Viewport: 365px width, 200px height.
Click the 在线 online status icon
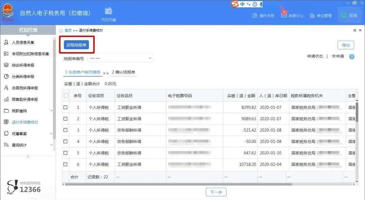tap(344, 15)
